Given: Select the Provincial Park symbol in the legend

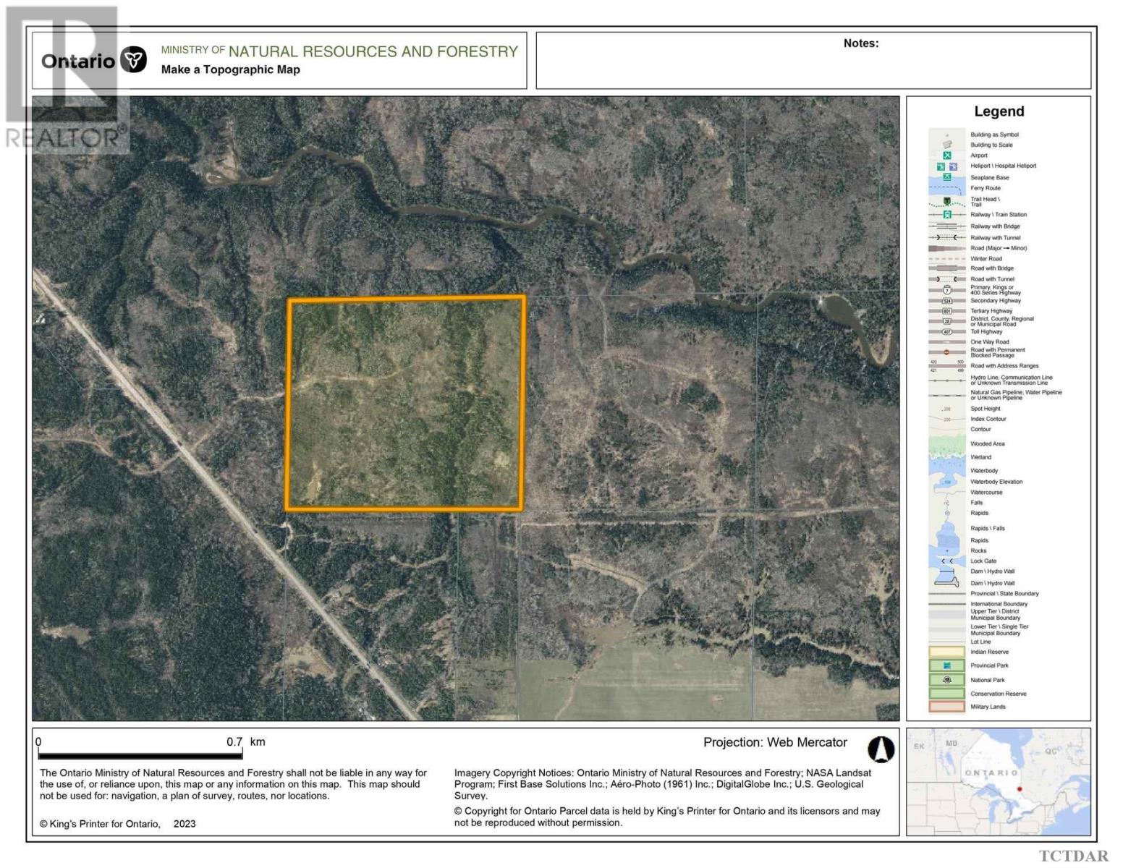Looking at the screenshot, I should 946,665.
